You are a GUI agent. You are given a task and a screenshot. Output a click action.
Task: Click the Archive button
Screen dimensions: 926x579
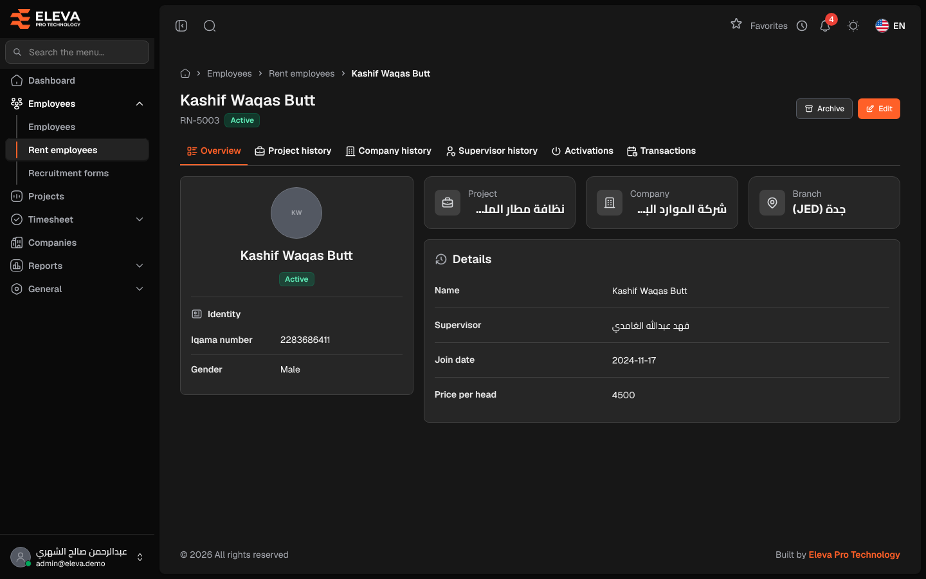click(824, 109)
